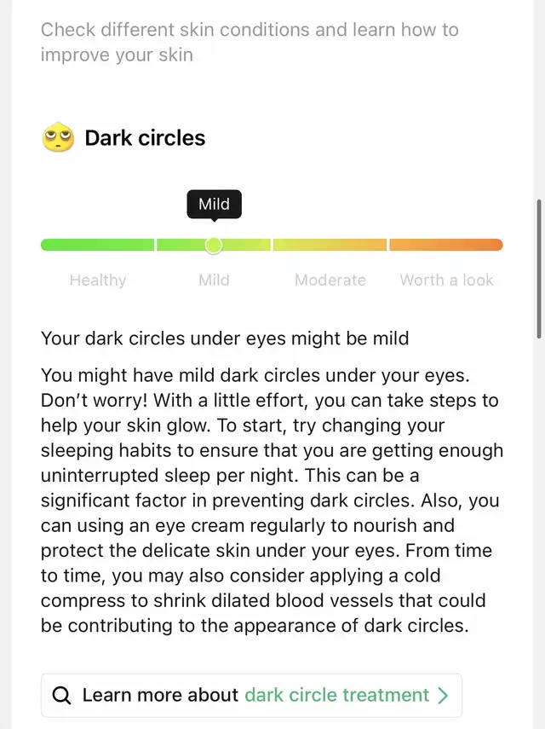
Task: Select the Healthy label under the scale
Action: coord(97,281)
